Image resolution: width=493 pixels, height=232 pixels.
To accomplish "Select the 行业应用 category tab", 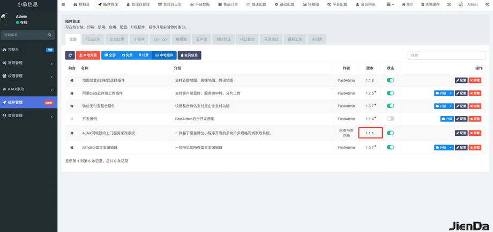I will 93,40.
